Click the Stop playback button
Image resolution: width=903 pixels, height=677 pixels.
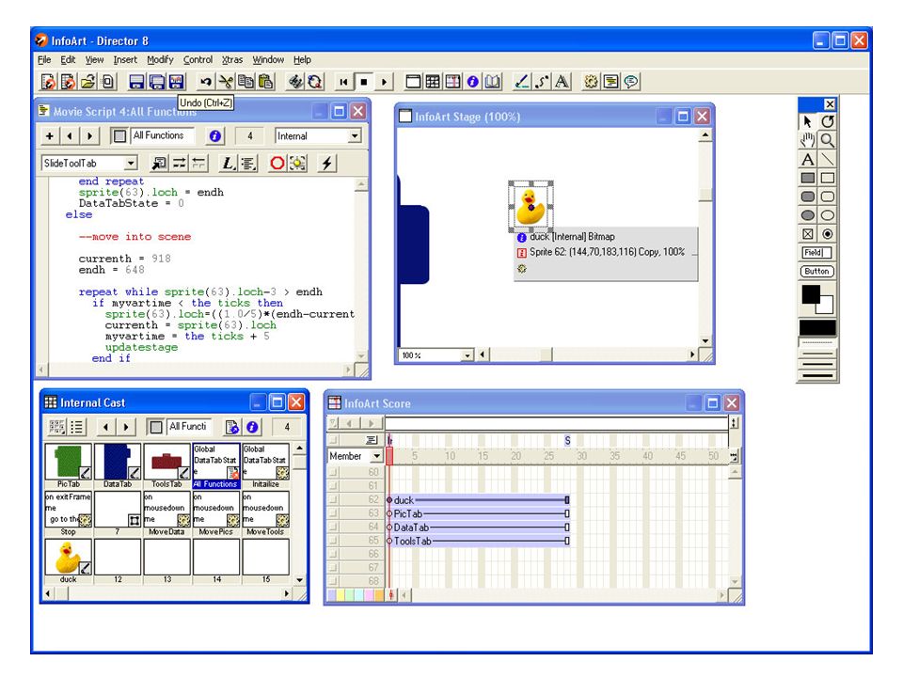click(364, 82)
